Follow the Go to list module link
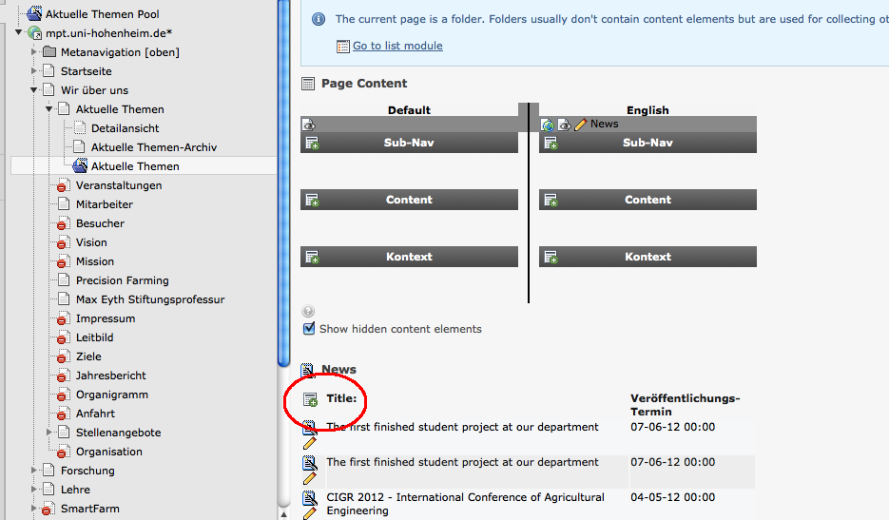The width and height of the screenshot is (889, 520). pos(396,46)
